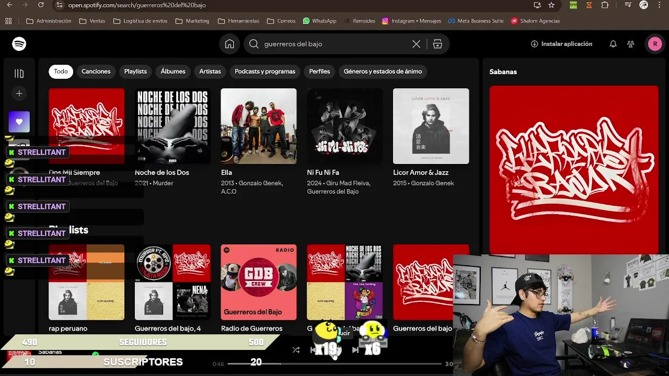Click the large Sabanas now-playing cover art
The image size is (669, 376).
pyautogui.click(x=574, y=170)
